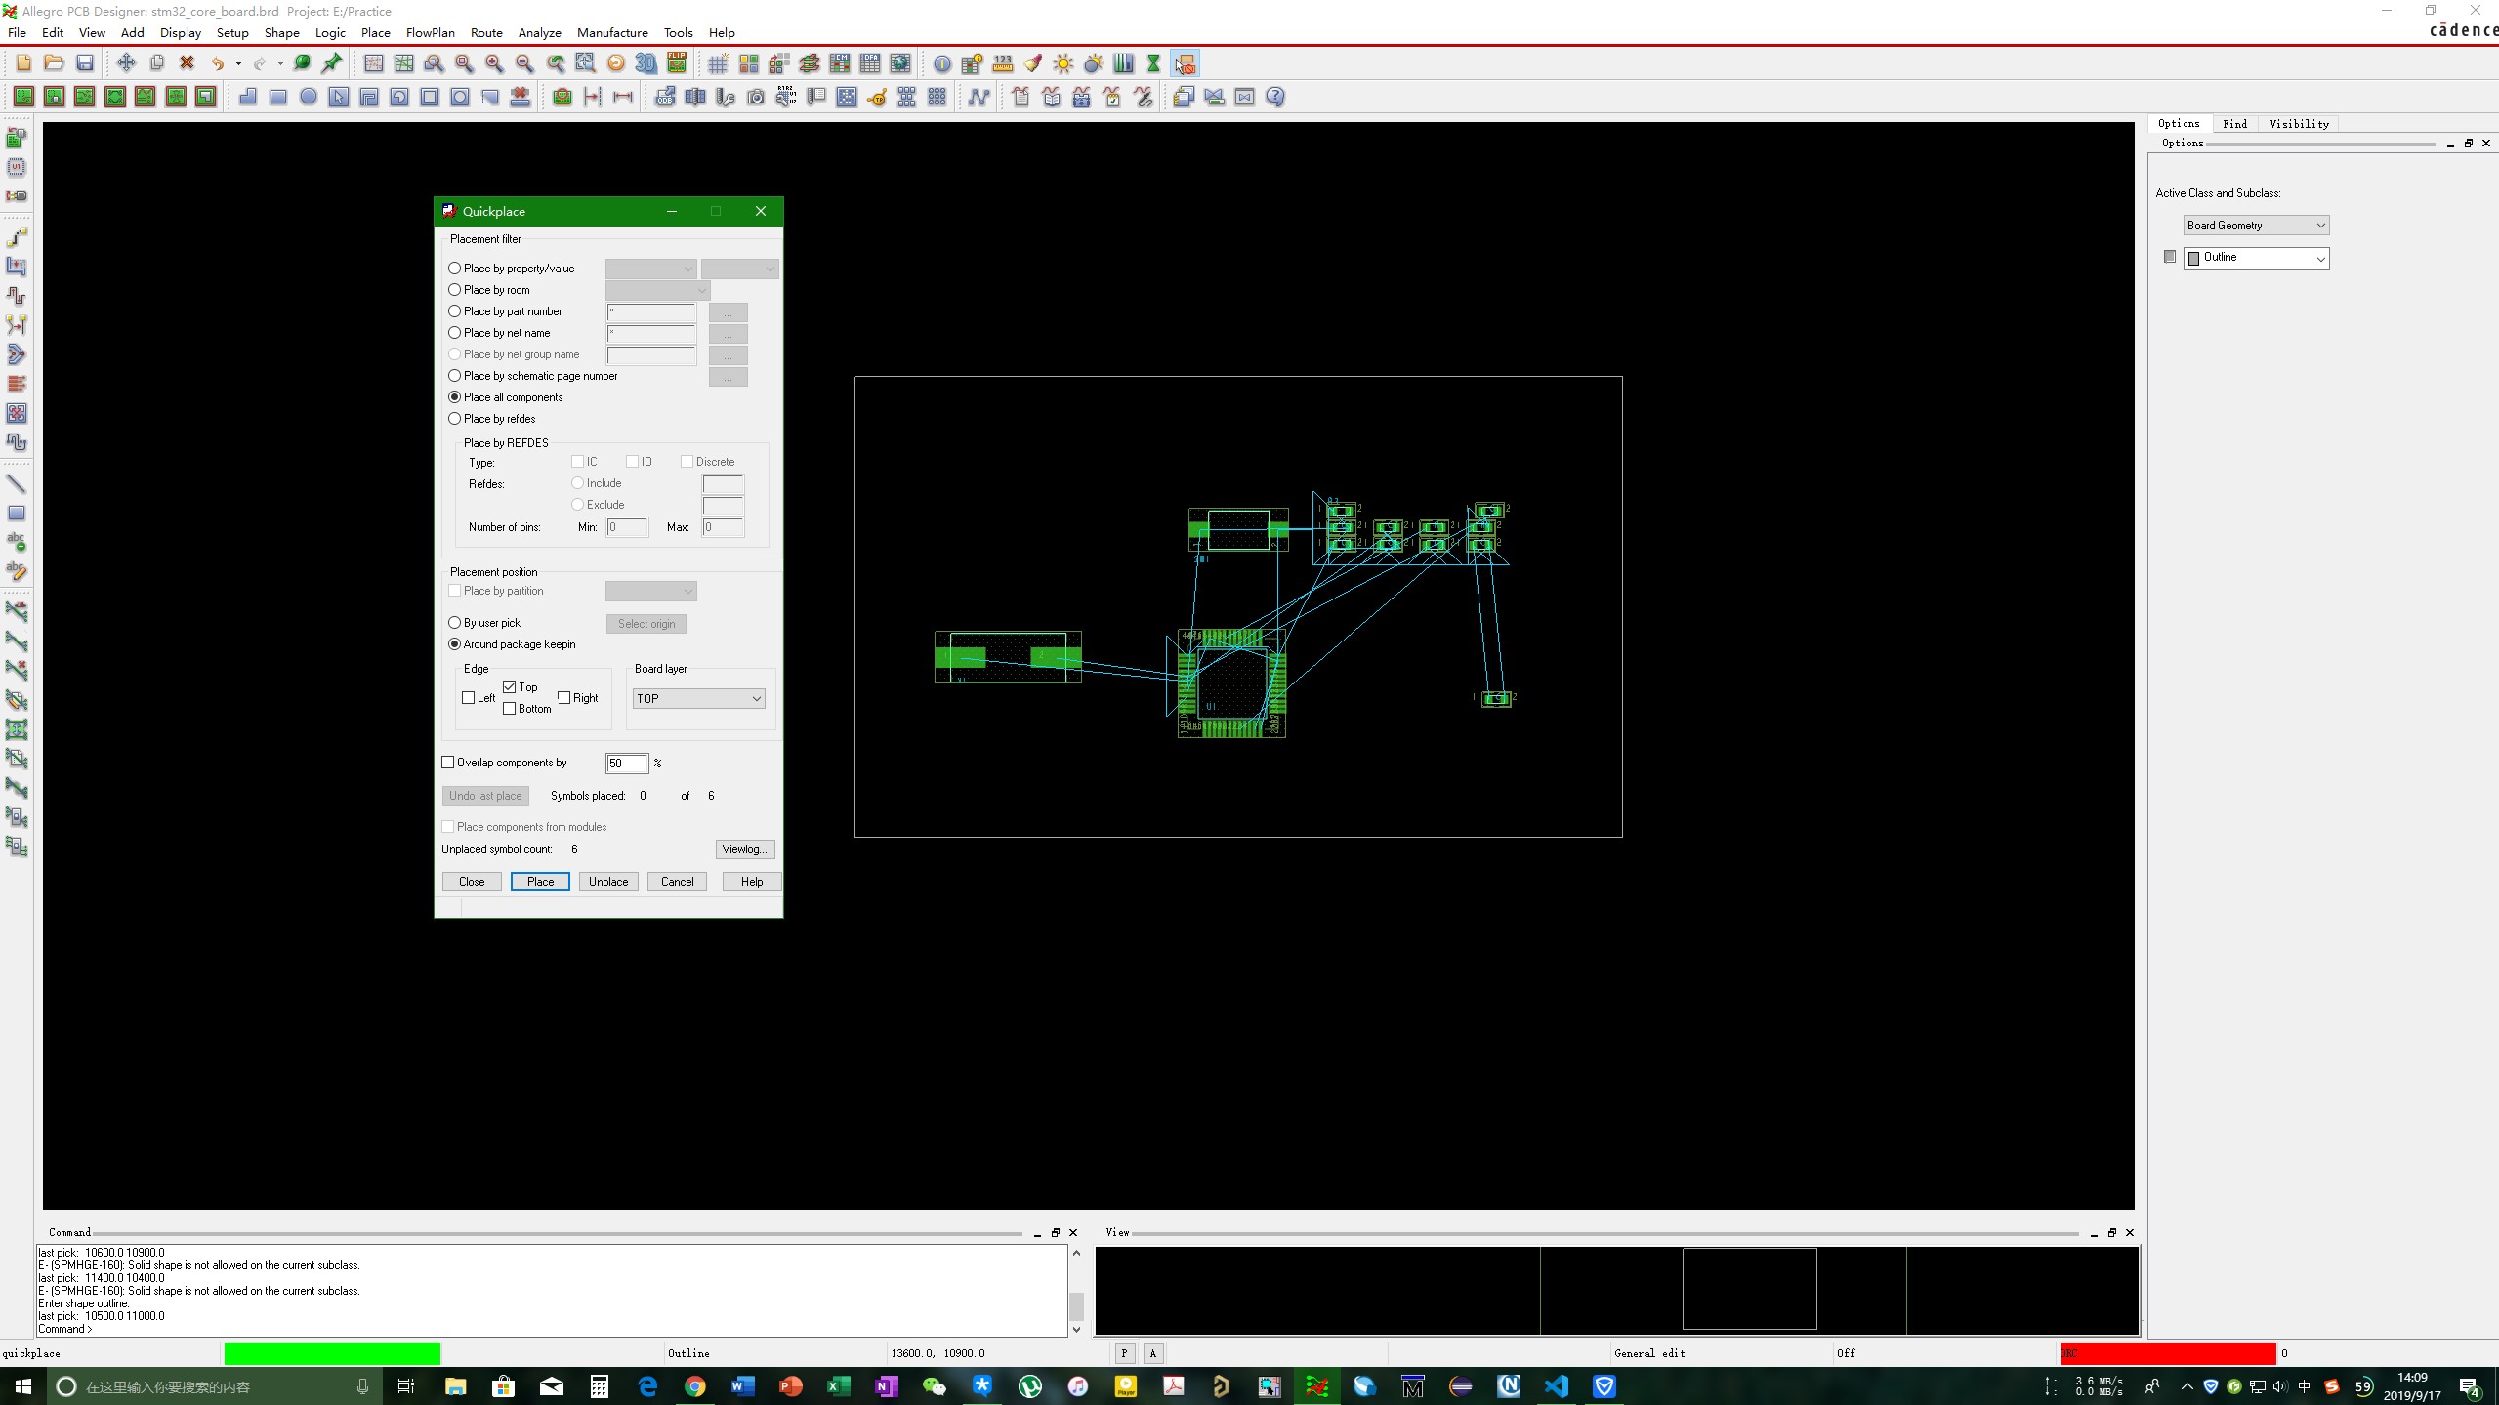Screen dimensions: 2499x1405
Task: Open the Route menu
Action: pyautogui.click(x=485, y=32)
